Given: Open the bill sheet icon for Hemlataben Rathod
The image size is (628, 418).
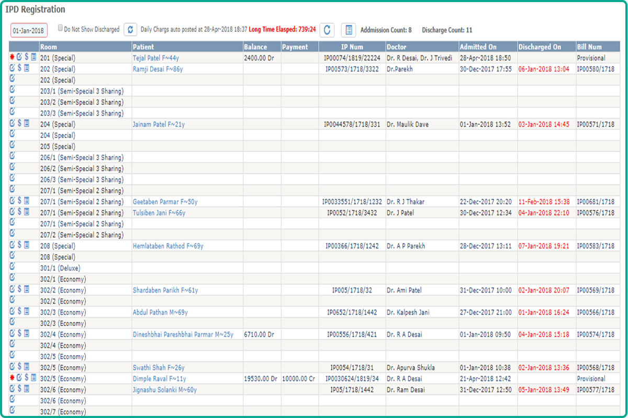Looking at the screenshot, I should 27,245.
